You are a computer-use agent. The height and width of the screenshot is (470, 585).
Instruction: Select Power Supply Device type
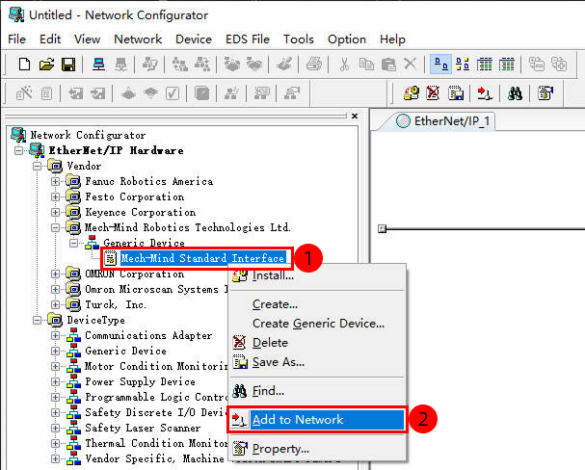coord(140,381)
